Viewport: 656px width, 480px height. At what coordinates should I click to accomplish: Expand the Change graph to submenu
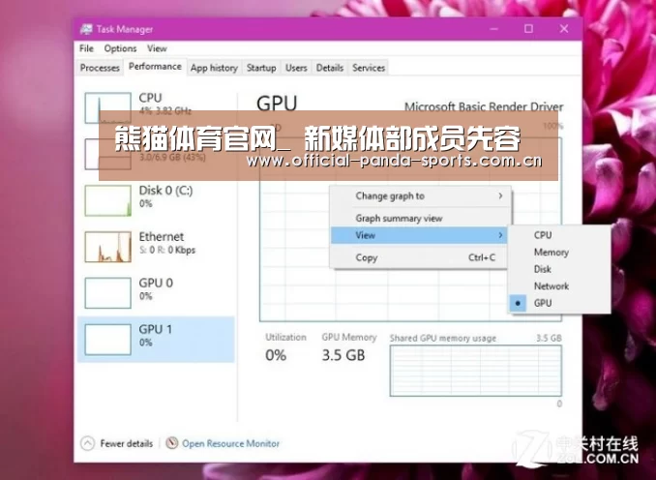click(x=421, y=195)
